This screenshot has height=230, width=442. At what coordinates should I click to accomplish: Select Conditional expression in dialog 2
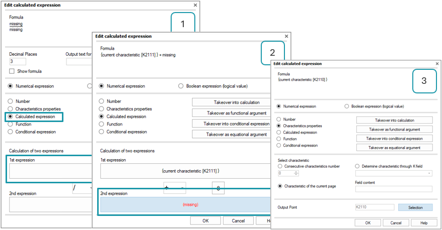tap(101, 132)
